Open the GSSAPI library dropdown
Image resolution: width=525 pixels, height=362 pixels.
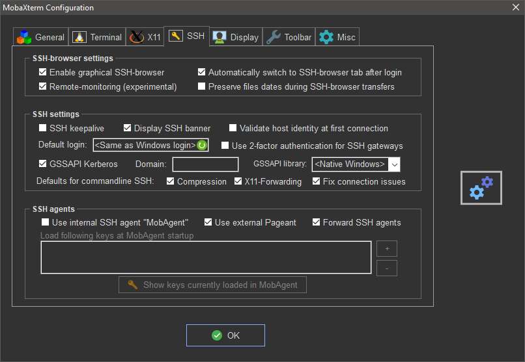tap(394, 164)
